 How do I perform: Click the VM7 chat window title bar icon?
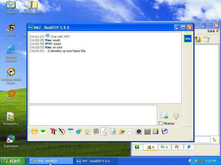30,27
